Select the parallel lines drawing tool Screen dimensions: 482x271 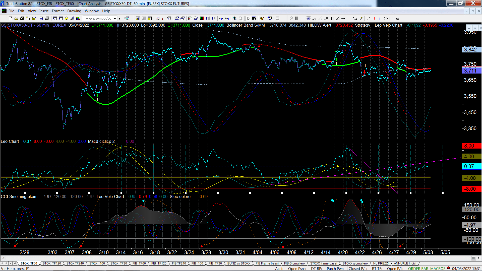tap(349, 18)
